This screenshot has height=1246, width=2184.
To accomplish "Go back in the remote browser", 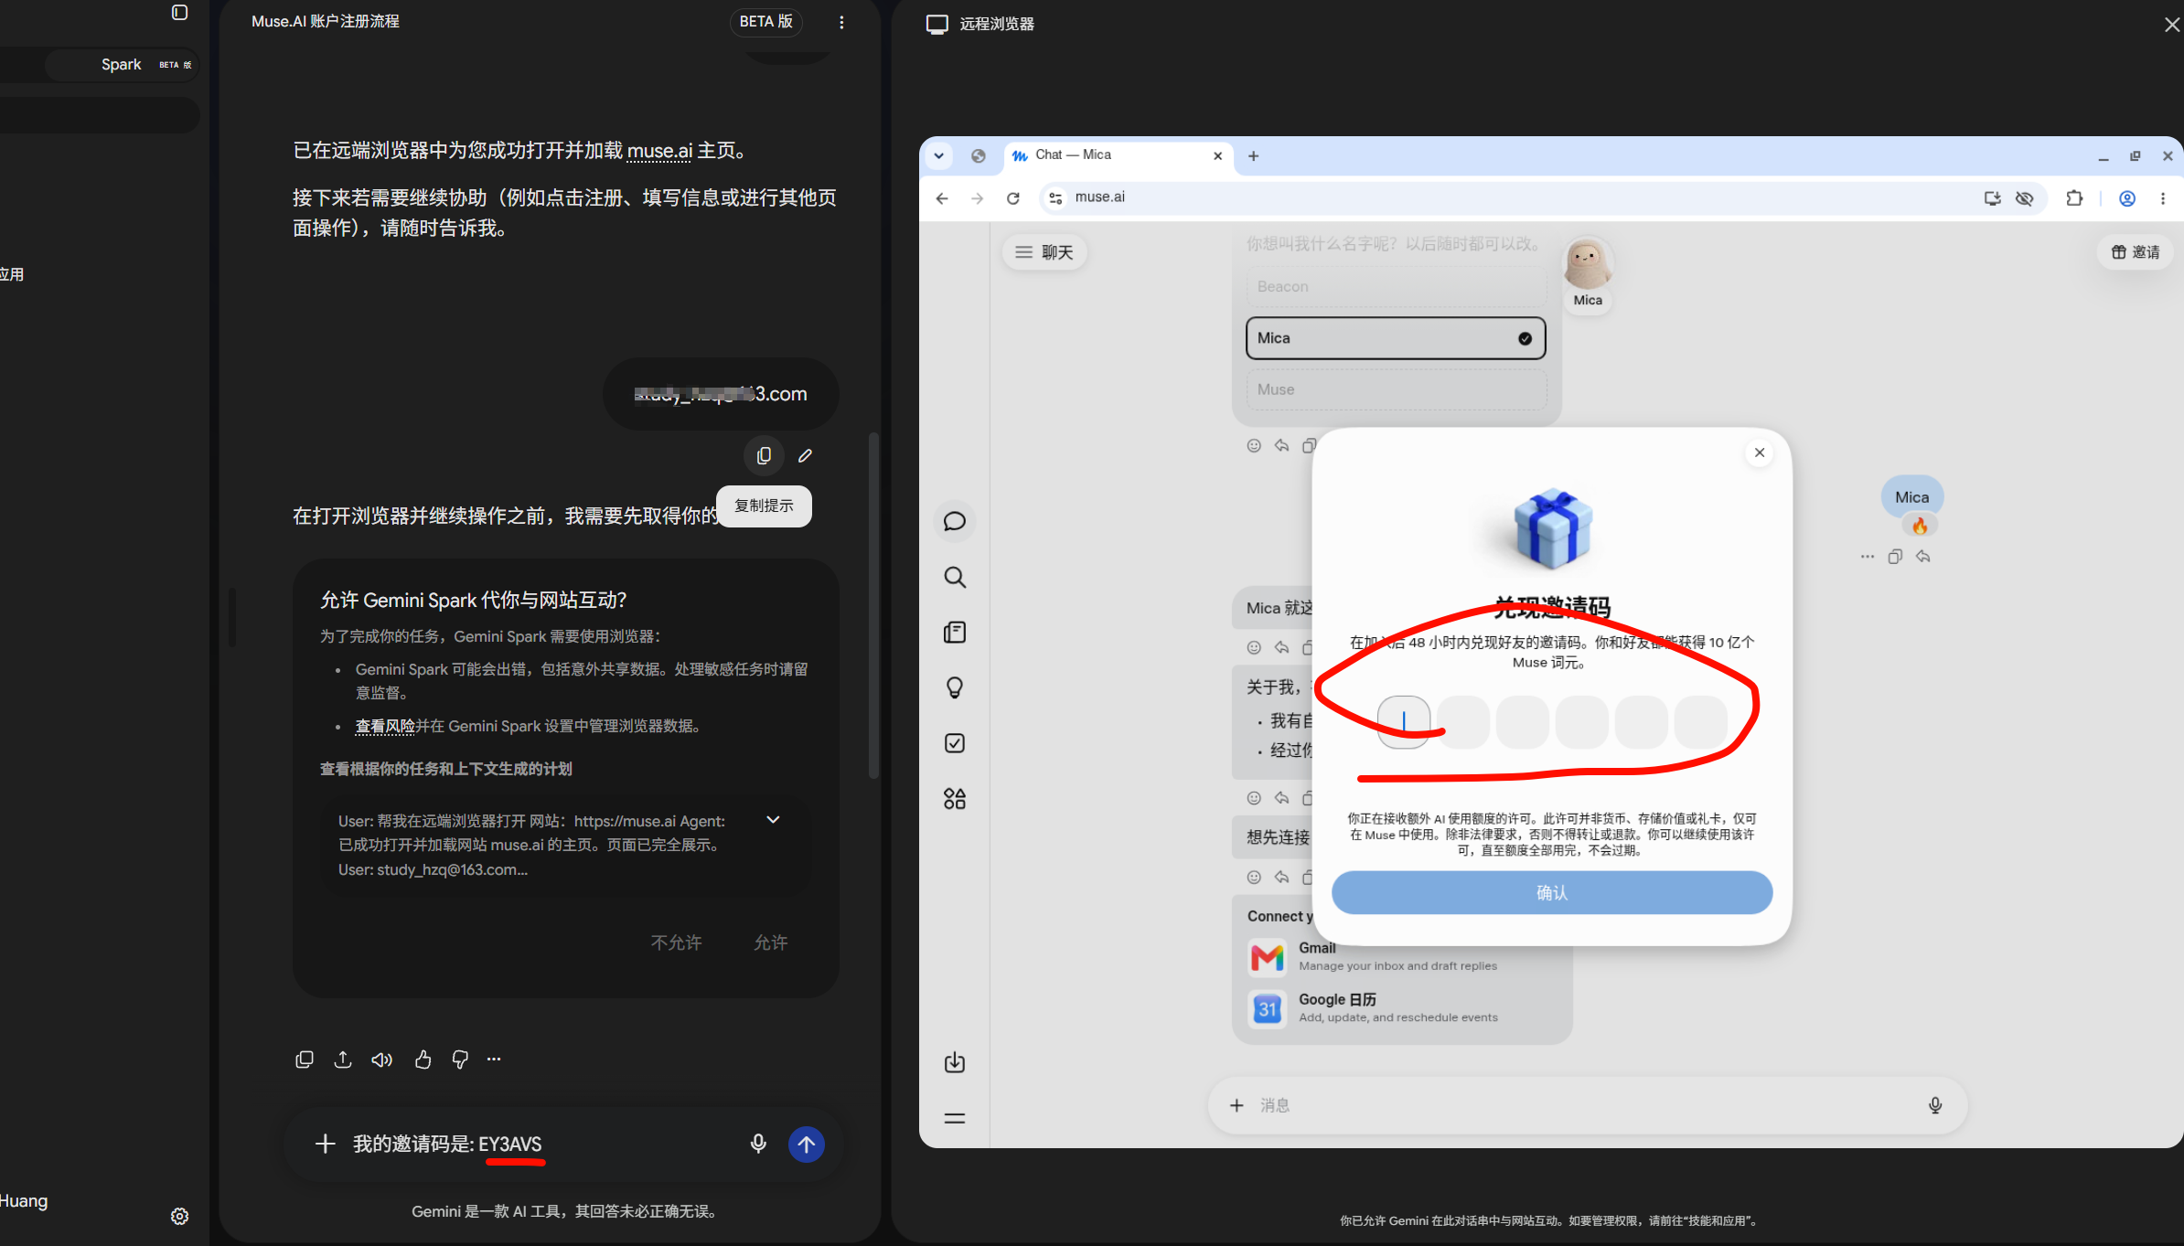I will (942, 197).
